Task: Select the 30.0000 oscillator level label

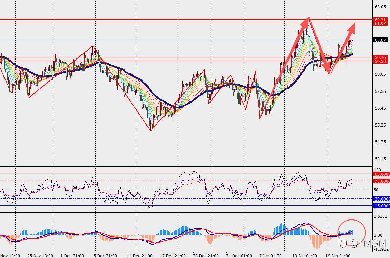Action: click(x=381, y=199)
